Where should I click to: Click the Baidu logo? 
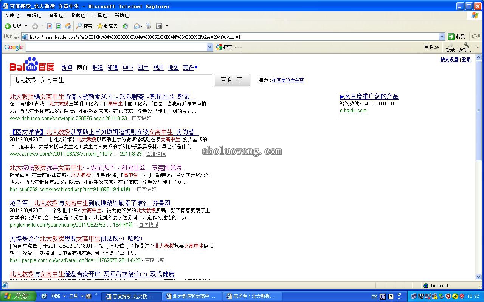[32, 65]
